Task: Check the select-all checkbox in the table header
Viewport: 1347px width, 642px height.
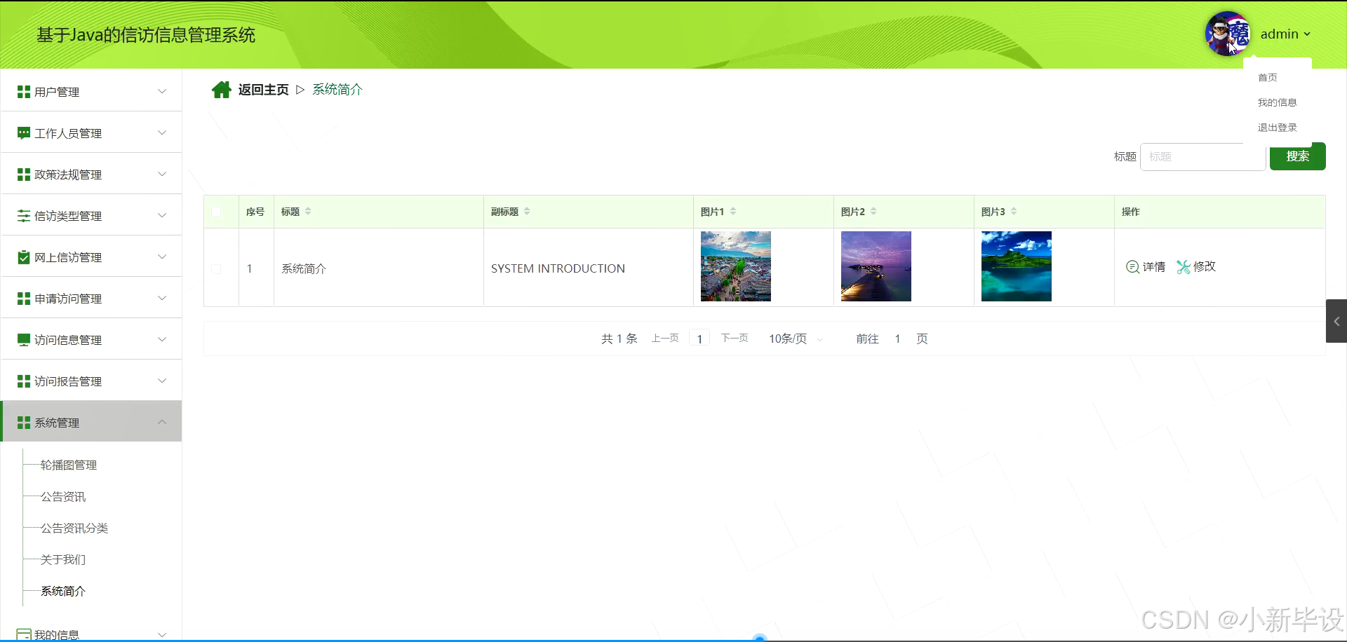Action: [x=217, y=211]
